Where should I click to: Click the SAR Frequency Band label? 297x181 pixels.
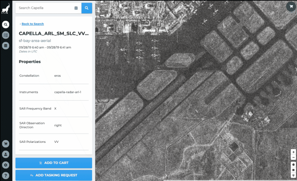(x=35, y=108)
